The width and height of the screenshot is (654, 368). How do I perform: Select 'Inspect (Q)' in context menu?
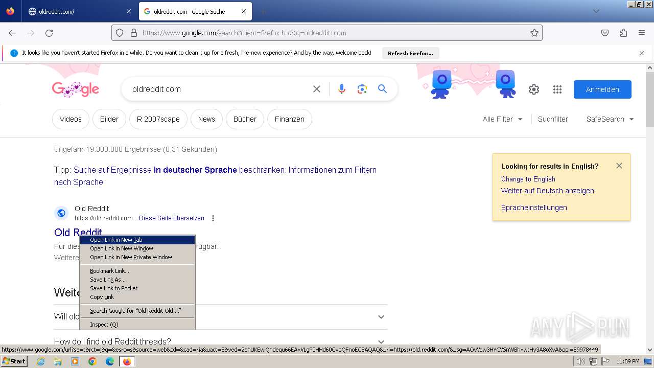(x=137, y=325)
